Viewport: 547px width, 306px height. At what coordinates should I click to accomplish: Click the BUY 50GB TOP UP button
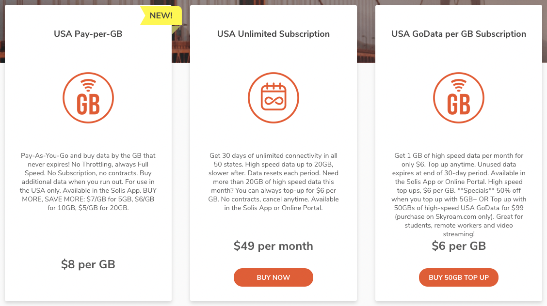coord(458,277)
